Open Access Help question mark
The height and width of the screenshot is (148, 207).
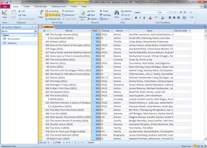205,6
